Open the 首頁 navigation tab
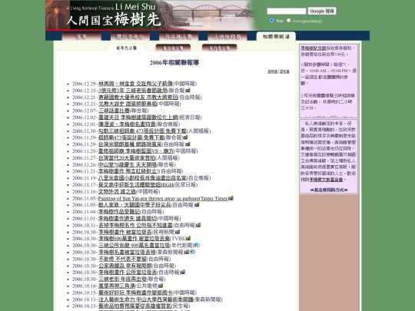 81,37
